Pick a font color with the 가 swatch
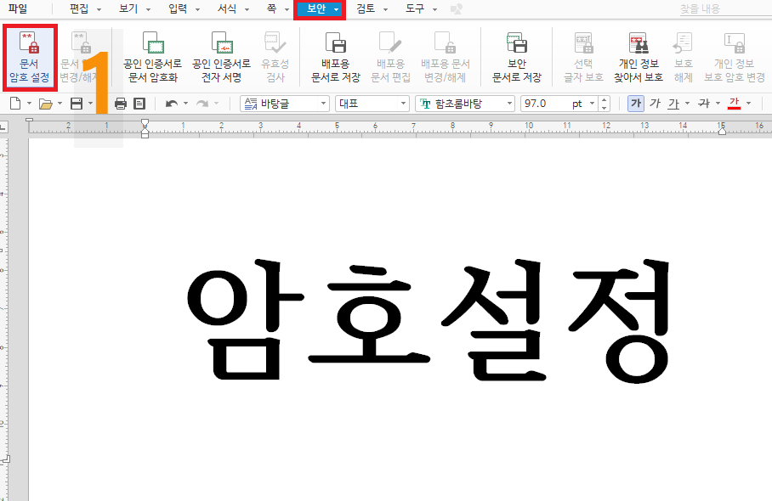 click(736, 103)
